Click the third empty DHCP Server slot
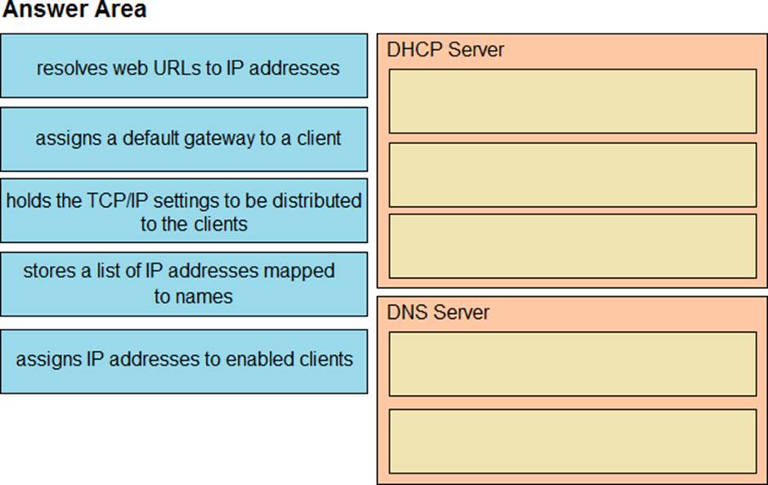768x485 pixels. click(572, 245)
